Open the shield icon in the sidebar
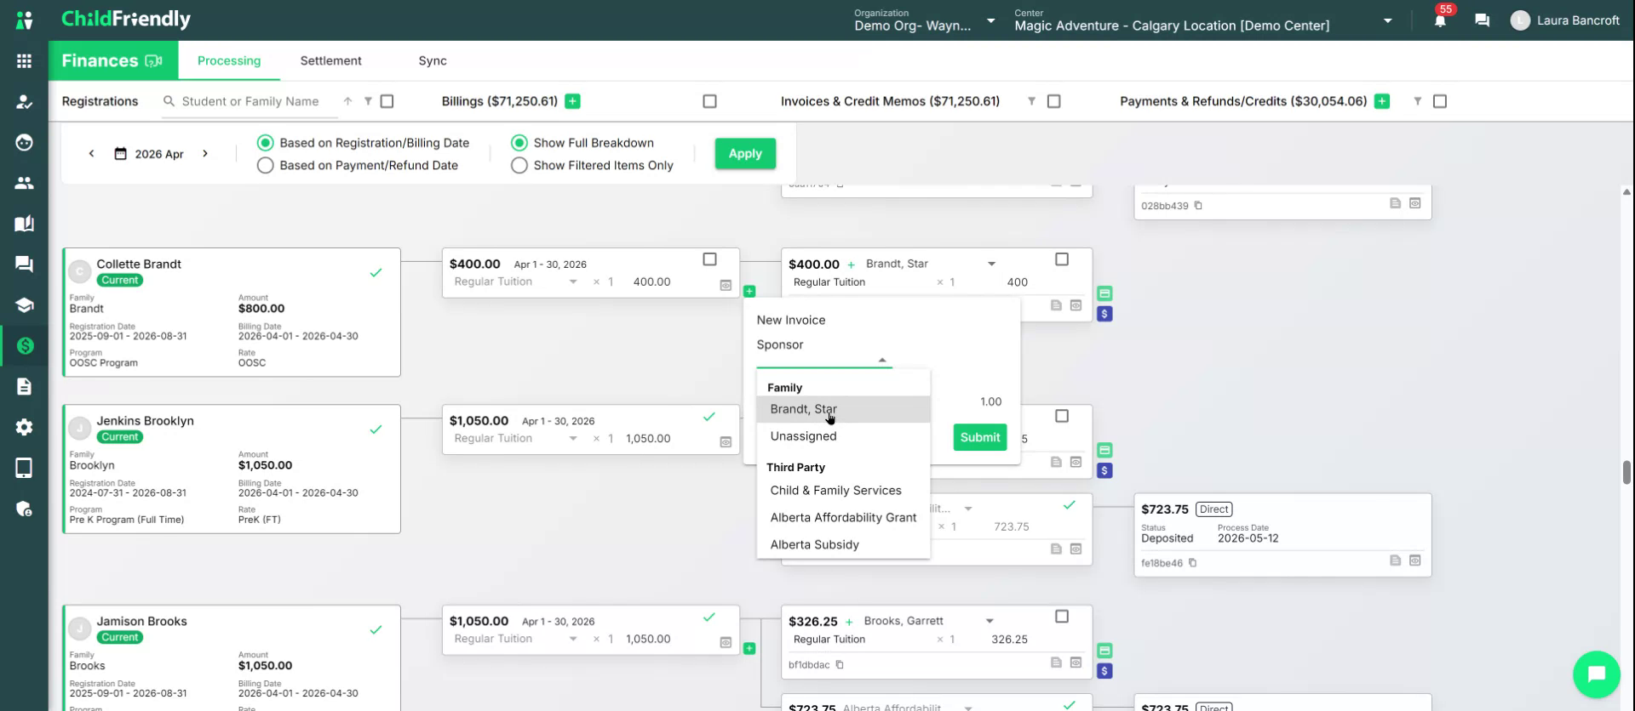The height and width of the screenshot is (711, 1635). coord(24,509)
